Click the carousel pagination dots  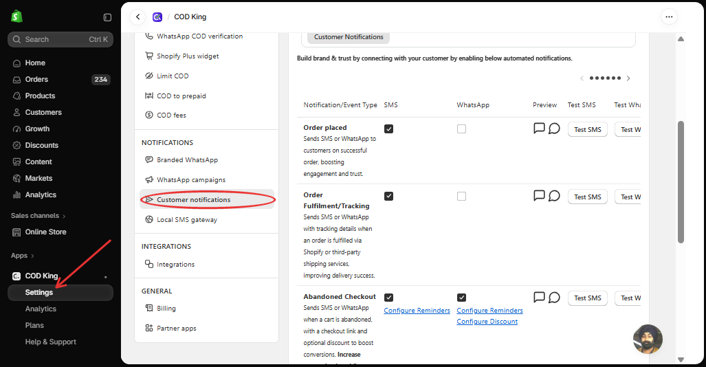click(605, 78)
